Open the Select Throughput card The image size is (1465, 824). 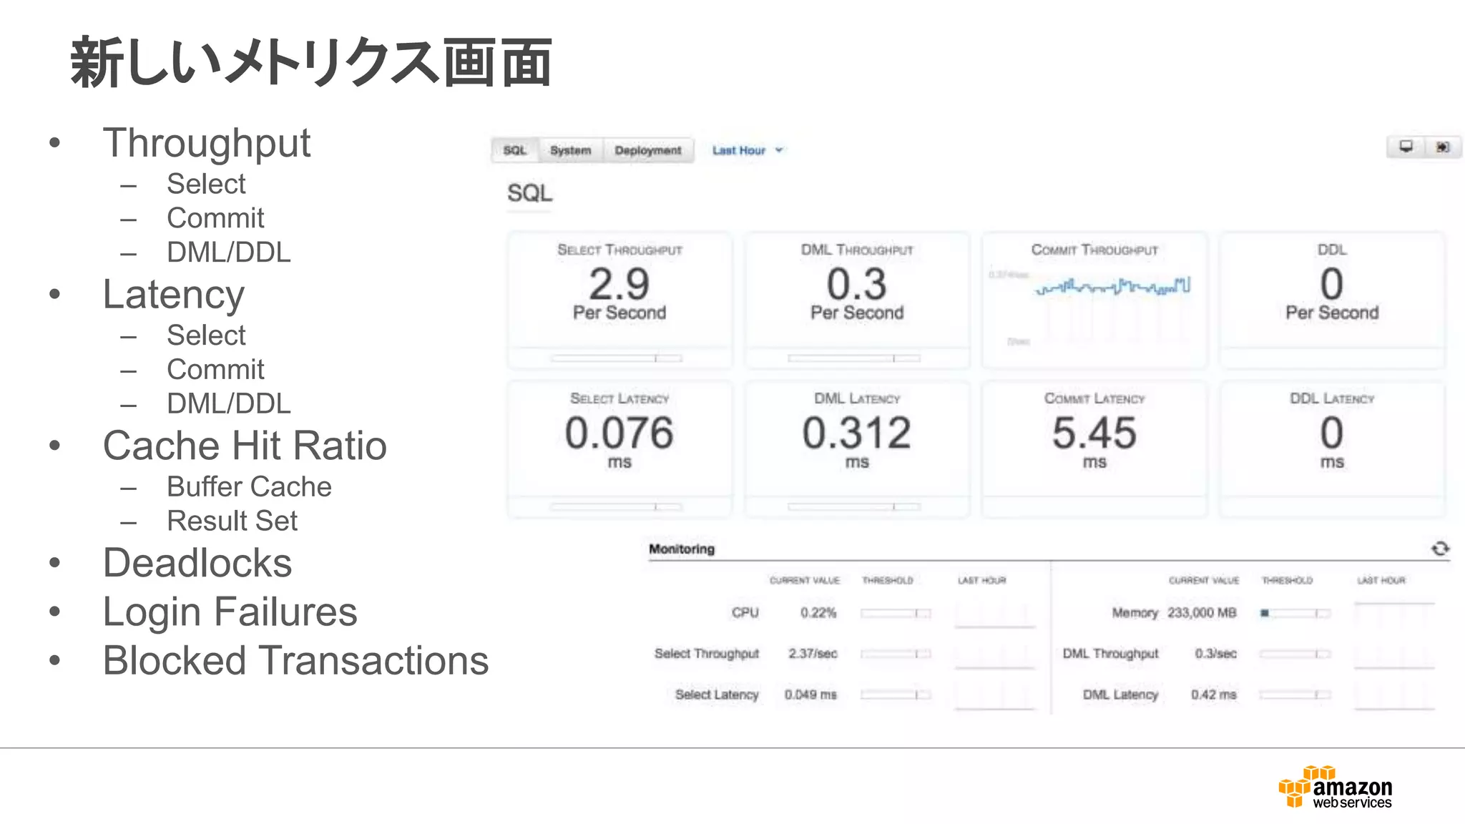619,300
